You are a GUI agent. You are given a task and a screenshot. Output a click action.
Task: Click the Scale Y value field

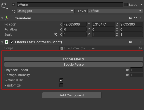[x=103, y=35]
